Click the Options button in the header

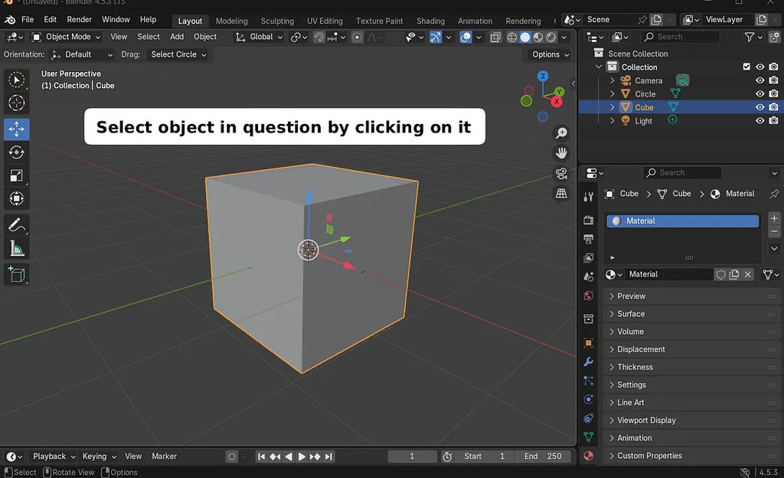point(548,54)
